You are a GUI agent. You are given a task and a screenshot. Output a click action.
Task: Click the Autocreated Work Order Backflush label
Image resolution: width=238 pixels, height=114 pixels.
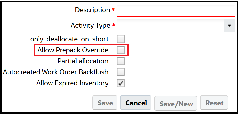(56, 72)
